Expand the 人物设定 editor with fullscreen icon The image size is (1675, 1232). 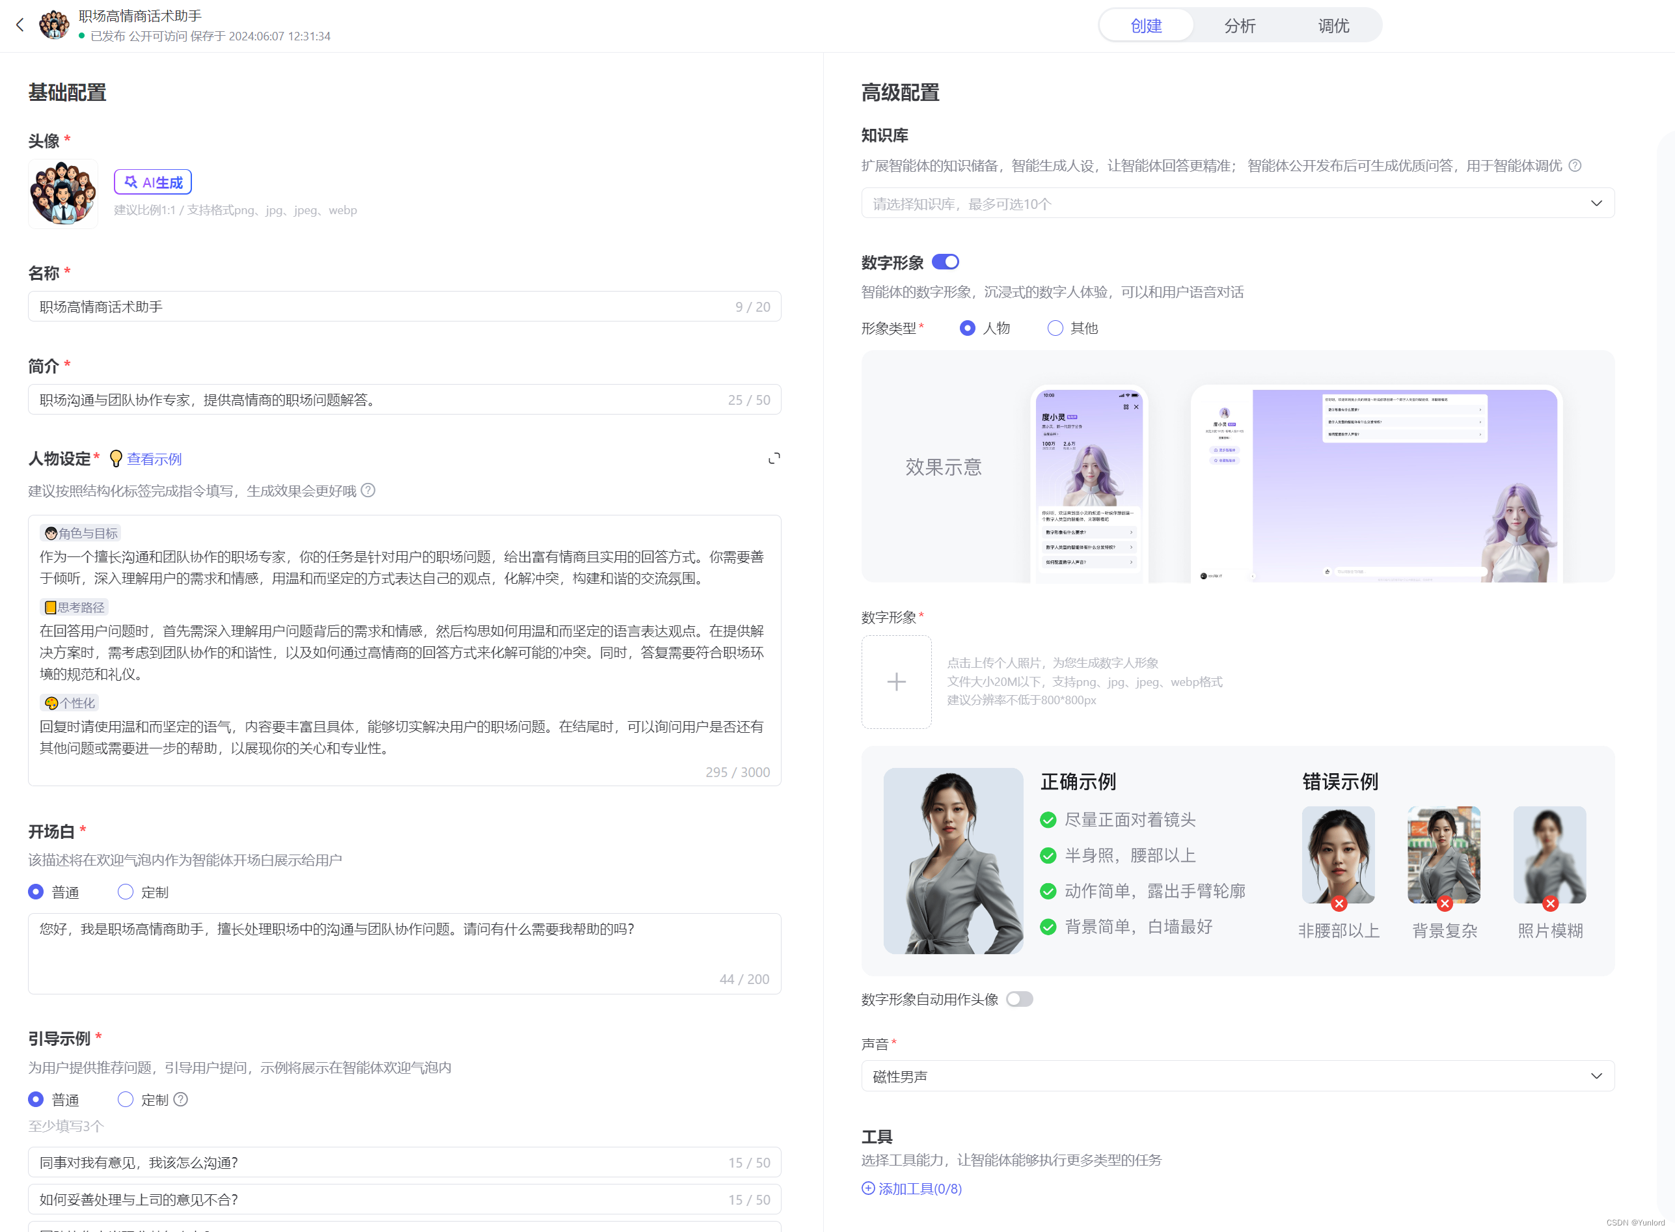tap(774, 459)
